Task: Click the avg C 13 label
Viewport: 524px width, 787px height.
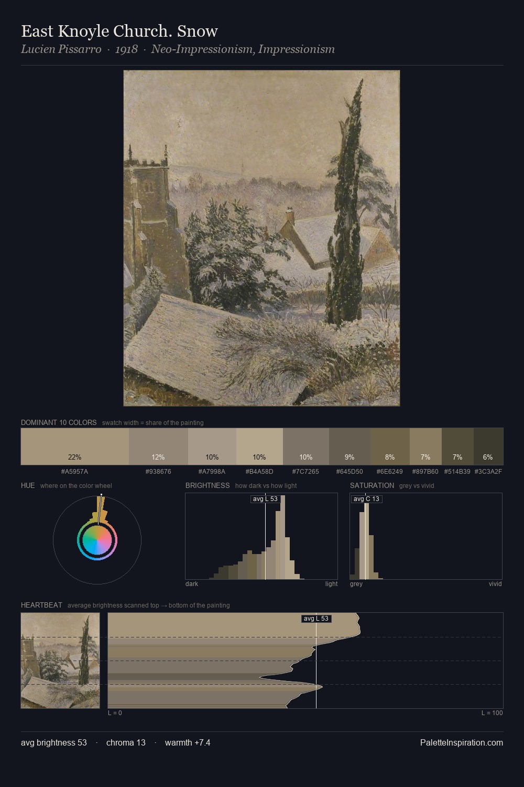Action: [x=366, y=499]
